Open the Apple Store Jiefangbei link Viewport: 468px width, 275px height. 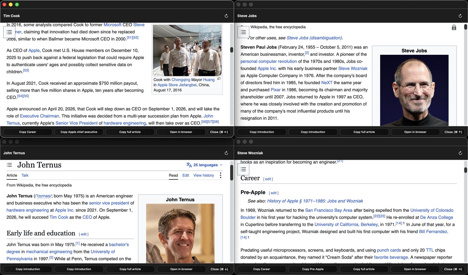click(x=177, y=85)
